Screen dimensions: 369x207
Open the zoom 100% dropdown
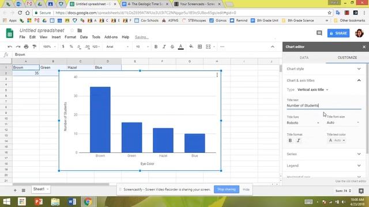coord(49,47)
